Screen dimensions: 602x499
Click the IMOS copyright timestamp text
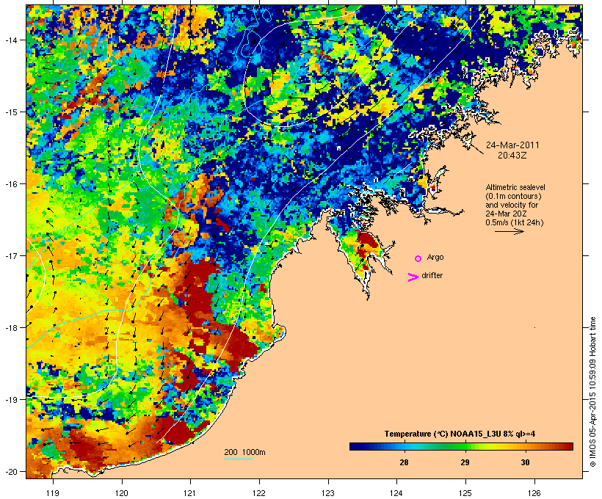(x=592, y=392)
